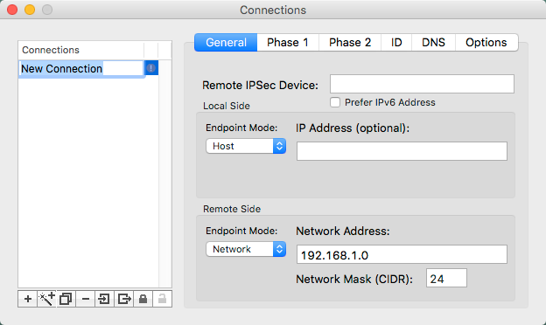Viewport: 546px width, 325px height.
Task: Click the export connection icon
Action: [x=124, y=299]
